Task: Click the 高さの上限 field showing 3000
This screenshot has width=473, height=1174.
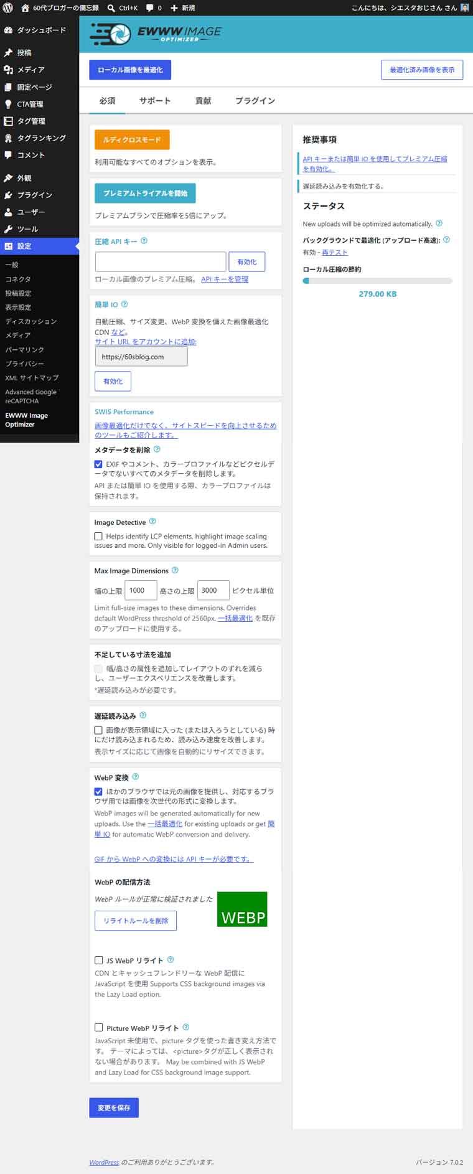Action: pyautogui.click(x=213, y=590)
